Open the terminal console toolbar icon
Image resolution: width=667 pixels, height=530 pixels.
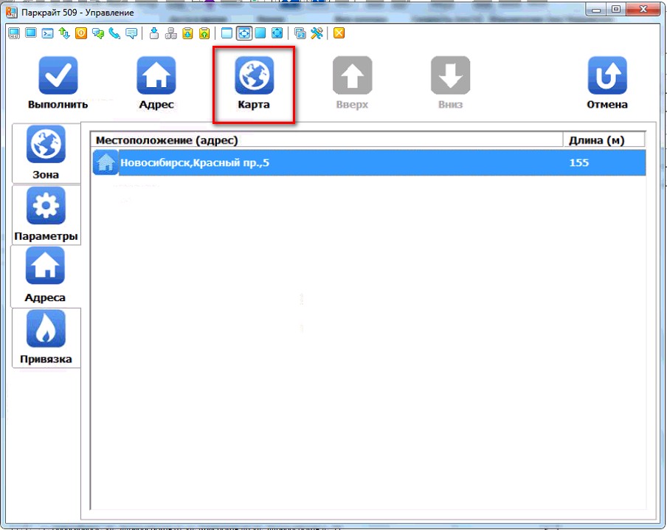[x=46, y=33]
